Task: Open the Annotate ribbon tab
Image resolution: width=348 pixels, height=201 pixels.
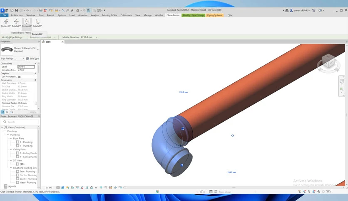Action: click(83, 15)
